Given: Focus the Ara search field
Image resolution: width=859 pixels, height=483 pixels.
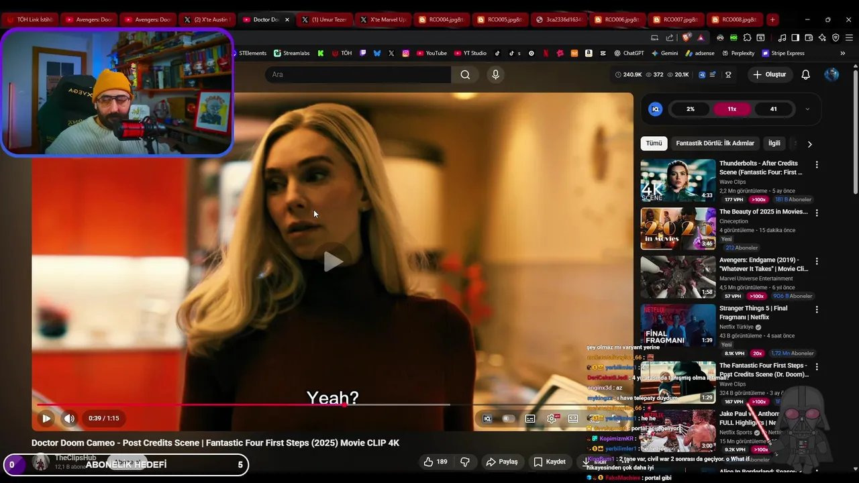Looking at the screenshot, I should coord(358,74).
